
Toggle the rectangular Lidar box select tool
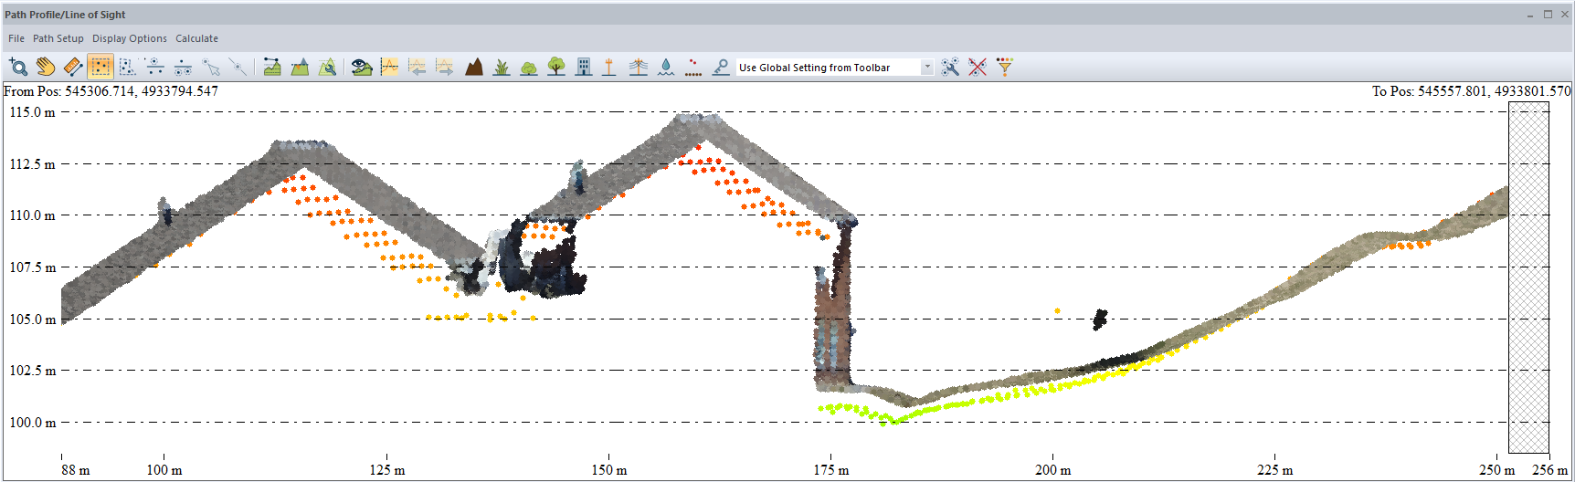[100, 67]
